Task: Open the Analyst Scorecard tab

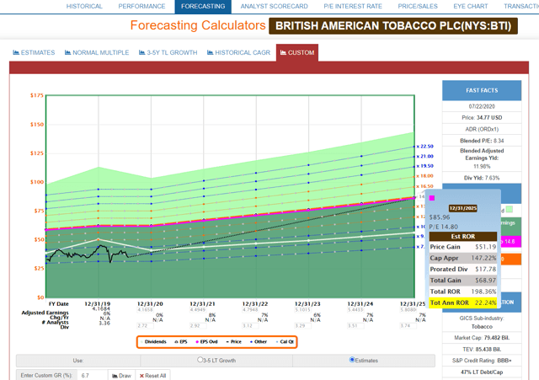Action: point(274,6)
